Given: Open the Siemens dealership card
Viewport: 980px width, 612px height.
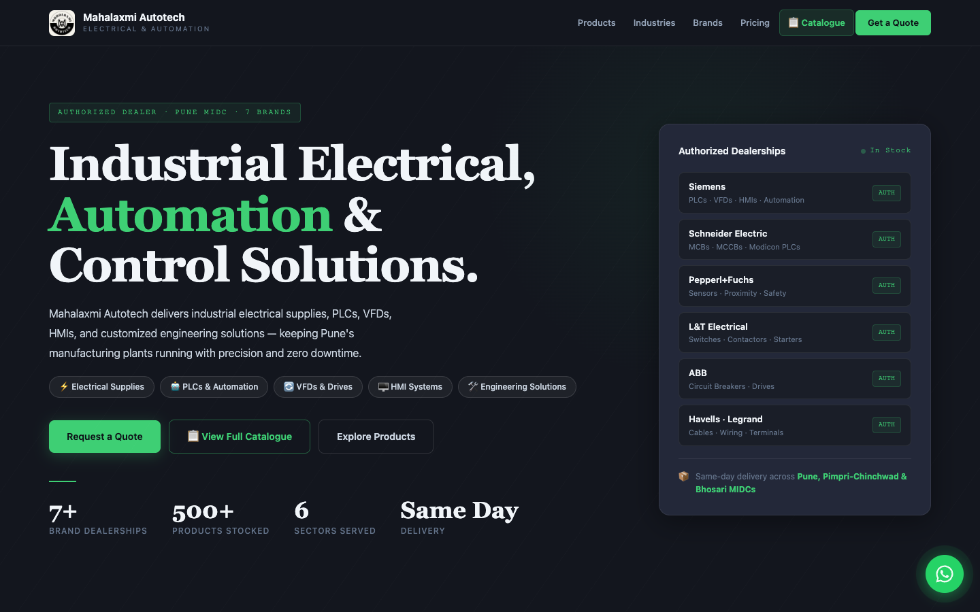Looking at the screenshot, I should click(795, 193).
